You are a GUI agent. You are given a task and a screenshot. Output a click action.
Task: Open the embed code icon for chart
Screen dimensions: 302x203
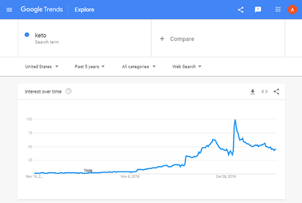tap(264, 92)
